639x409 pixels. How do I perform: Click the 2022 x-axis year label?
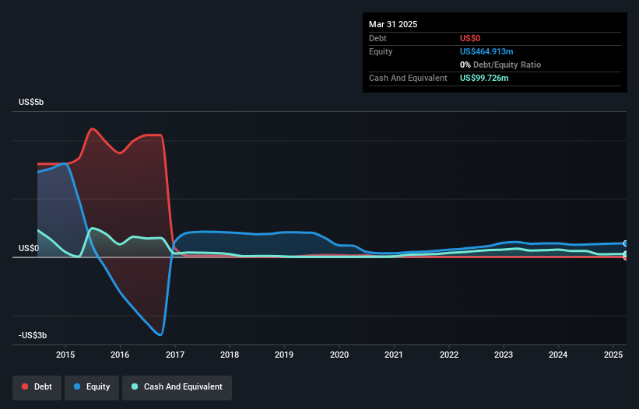click(x=448, y=355)
